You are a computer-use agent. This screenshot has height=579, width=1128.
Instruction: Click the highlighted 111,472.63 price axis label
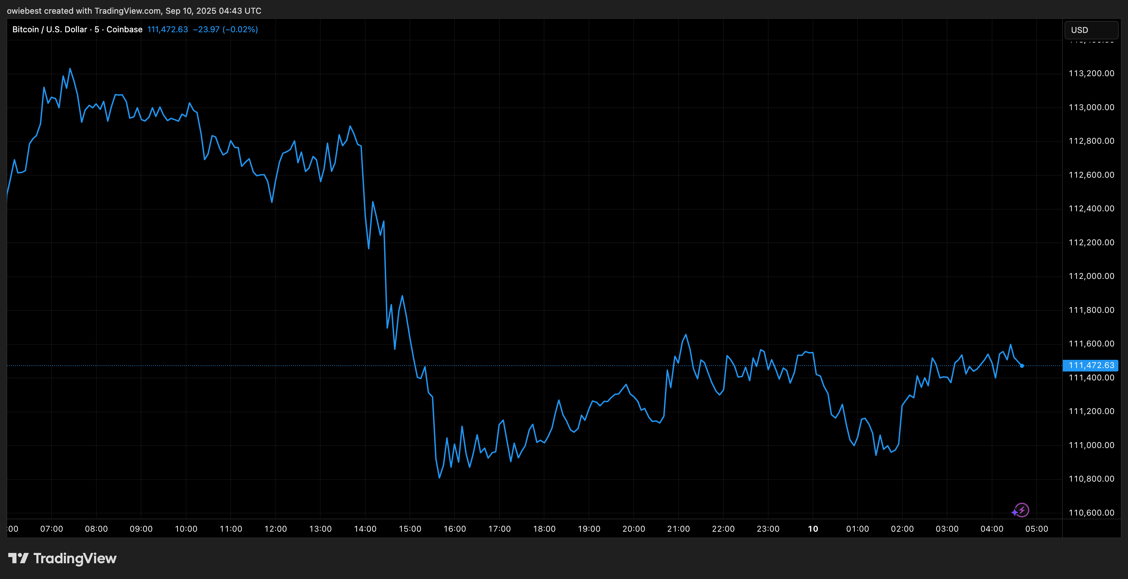pyautogui.click(x=1091, y=365)
